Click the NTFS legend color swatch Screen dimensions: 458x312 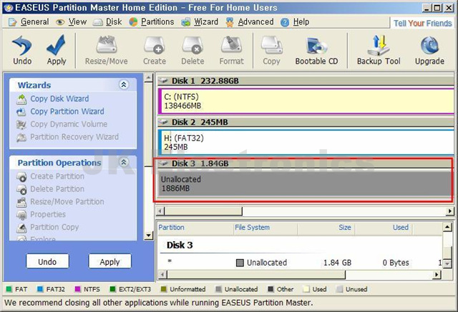(77, 289)
